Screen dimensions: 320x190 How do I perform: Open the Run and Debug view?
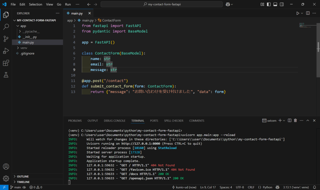point(6,51)
